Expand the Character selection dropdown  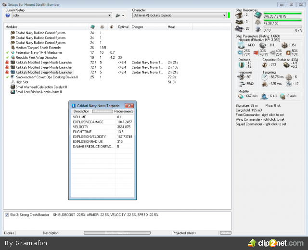coord(179,15)
